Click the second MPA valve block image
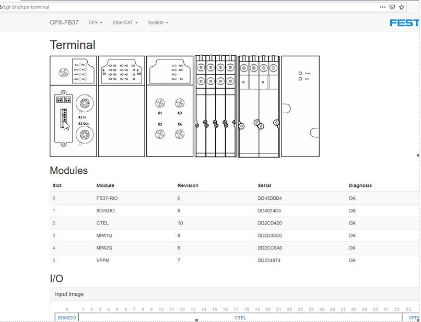The height and width of the screenshot is (322, 421). pos(259,106)
